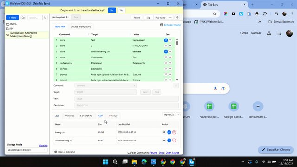Toggle comment on row 1 store Fast
The height and width of the screenshot is (167, 297).
(166, 40)
